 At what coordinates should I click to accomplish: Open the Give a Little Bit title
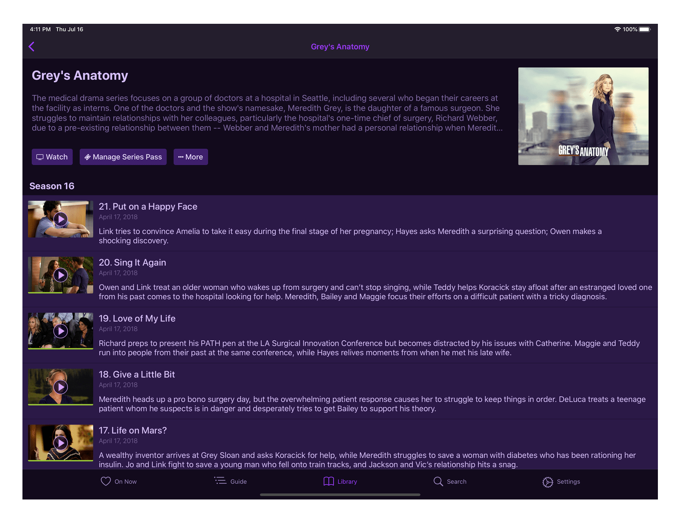coord(137,374)
